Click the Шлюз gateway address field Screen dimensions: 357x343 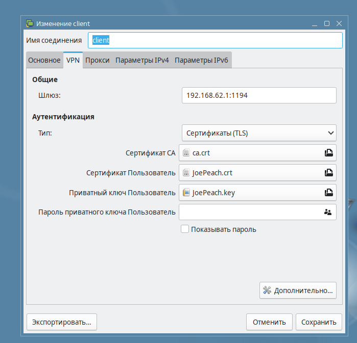click(259, 95)
